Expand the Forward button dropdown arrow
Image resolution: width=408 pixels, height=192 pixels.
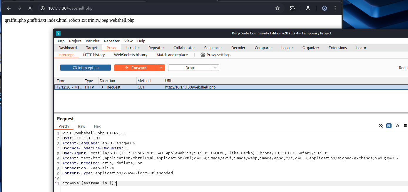point(161,68)
